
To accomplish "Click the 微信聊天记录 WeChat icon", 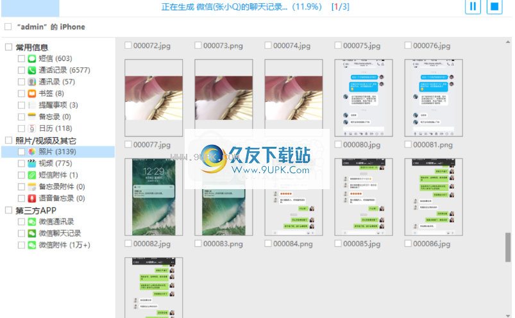I will 32,233.
